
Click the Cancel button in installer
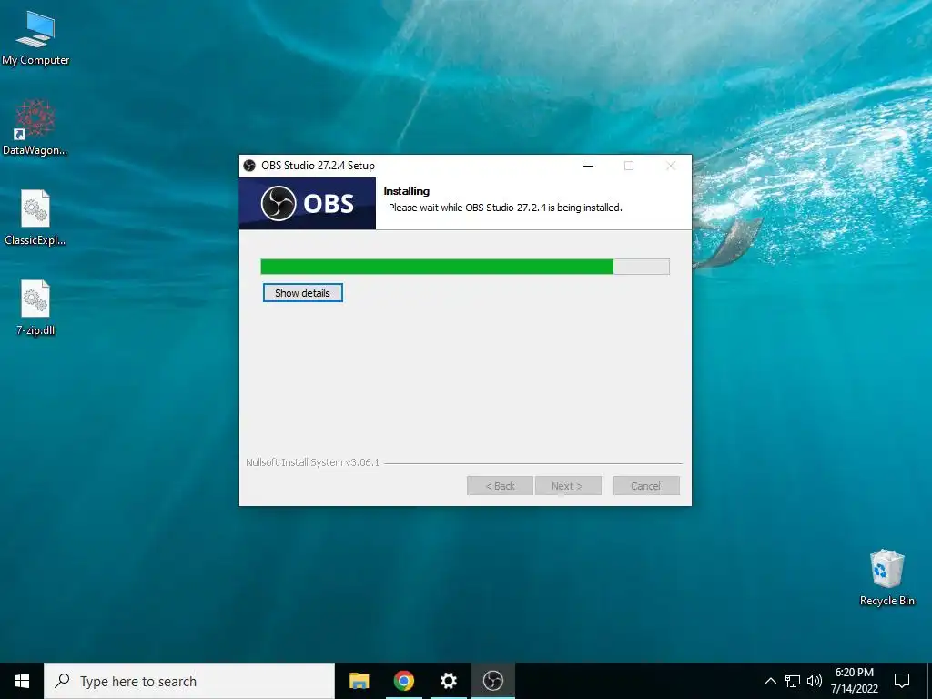(646, 486)
